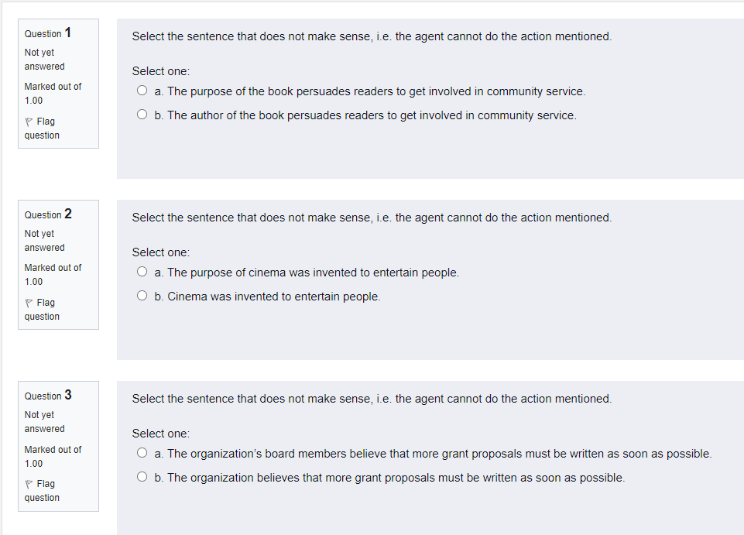The height and width of the screenshot is (535, 744).
Task: Click the Question 1 information box
Action: 58,83
